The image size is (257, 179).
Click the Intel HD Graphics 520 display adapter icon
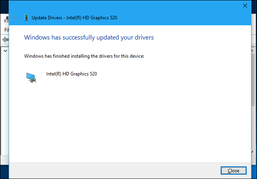(x=31, y=77)
